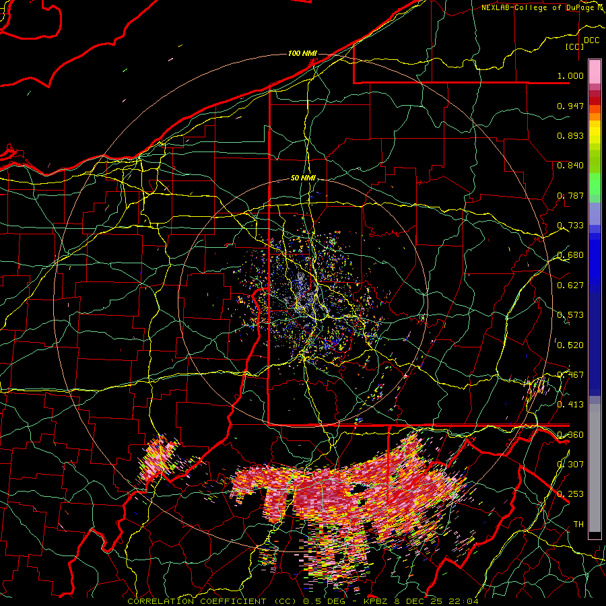Screen dimensions: 606x606
Task: Click the "KPBZ" radar site identifier
Action: [377, 601]
